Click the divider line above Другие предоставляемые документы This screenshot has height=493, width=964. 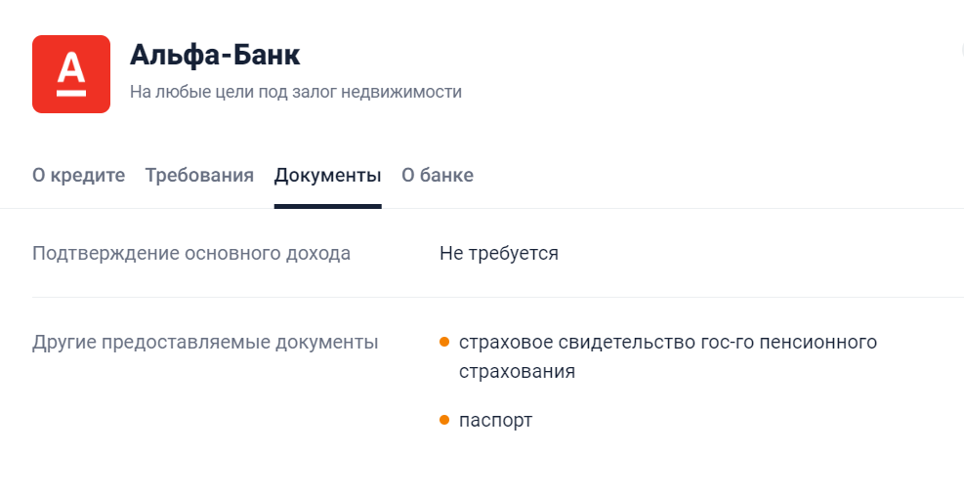click(x=488, y=297)
